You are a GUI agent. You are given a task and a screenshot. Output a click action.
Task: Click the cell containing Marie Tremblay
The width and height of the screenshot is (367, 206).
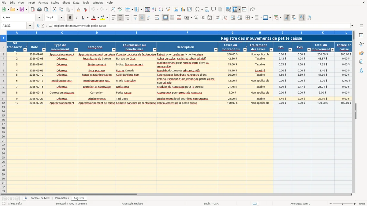pyautogui.click(x=136, y=81)
